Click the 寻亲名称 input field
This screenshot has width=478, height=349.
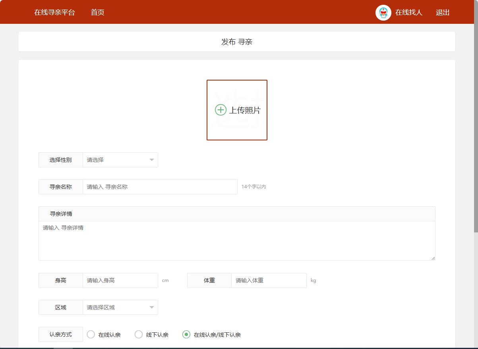point(159,186)
